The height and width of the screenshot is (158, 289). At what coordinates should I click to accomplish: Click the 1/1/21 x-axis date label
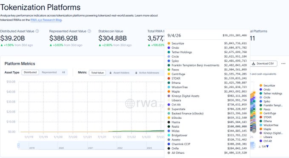point(87,137)
